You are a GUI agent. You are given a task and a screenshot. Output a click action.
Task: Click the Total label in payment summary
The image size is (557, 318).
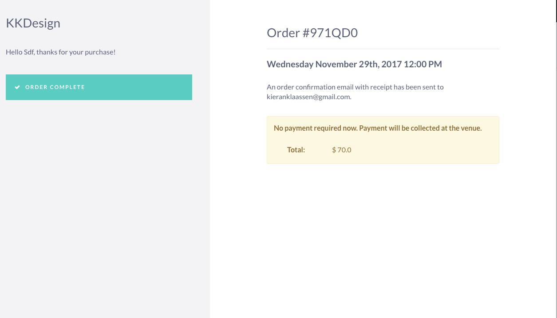tap(296, 150)
